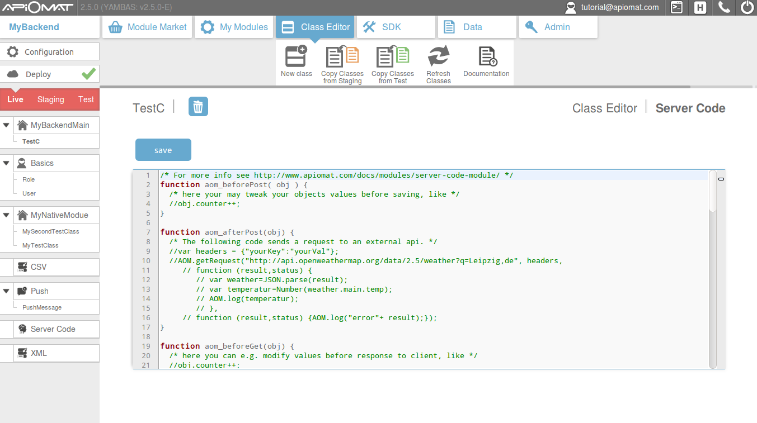The width and height of the screenshot is (757, 423).
Task: Switch to the Live environment
Action: coord(15,99)
